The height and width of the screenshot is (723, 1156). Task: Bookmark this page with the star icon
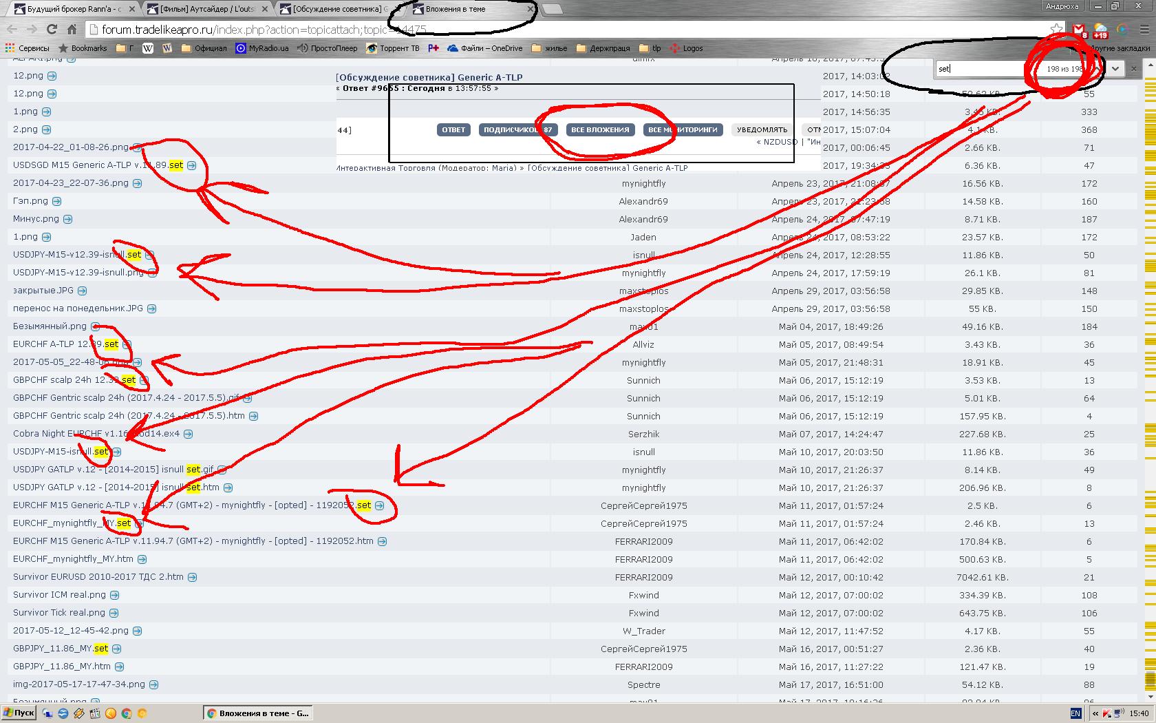(x=1056, y=30)
